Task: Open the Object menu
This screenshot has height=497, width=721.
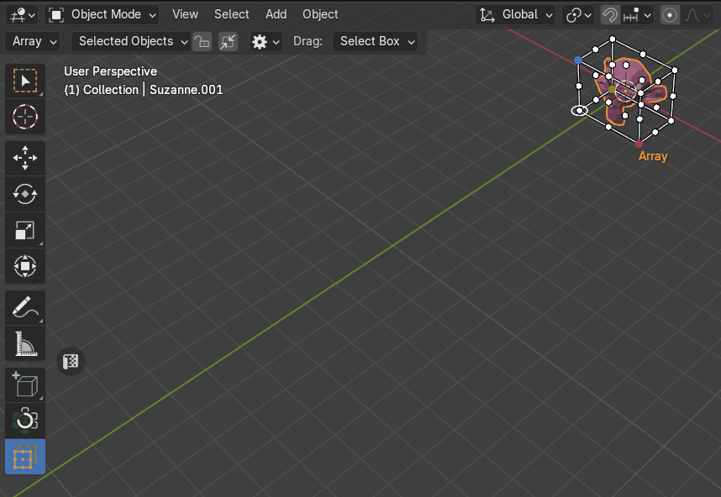Action: click(320, 15)
